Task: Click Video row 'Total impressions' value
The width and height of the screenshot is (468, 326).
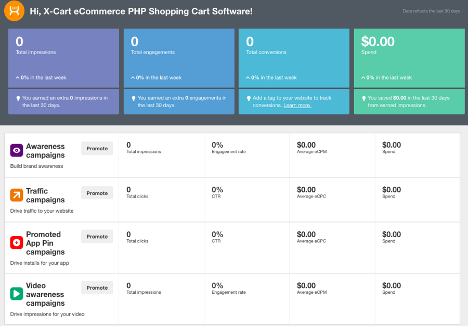Action: click(128, 285)
